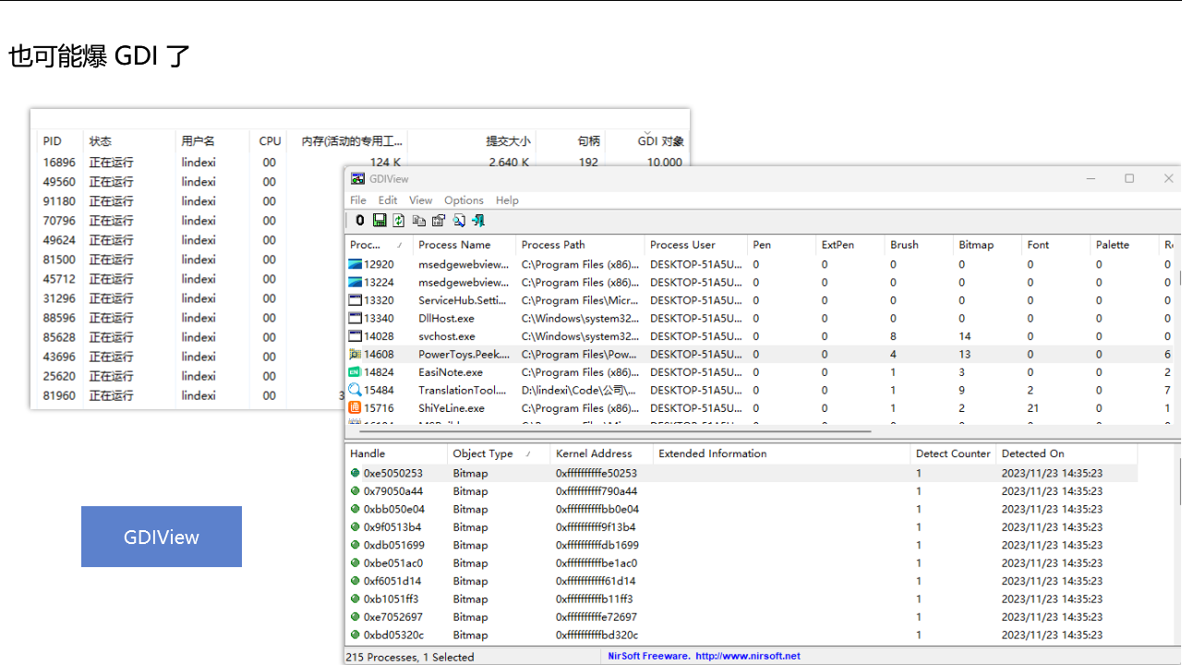Click the green Save floppy disk icon
The width and height of the screenshot is (1182, 665).
[x=380, y=221]
